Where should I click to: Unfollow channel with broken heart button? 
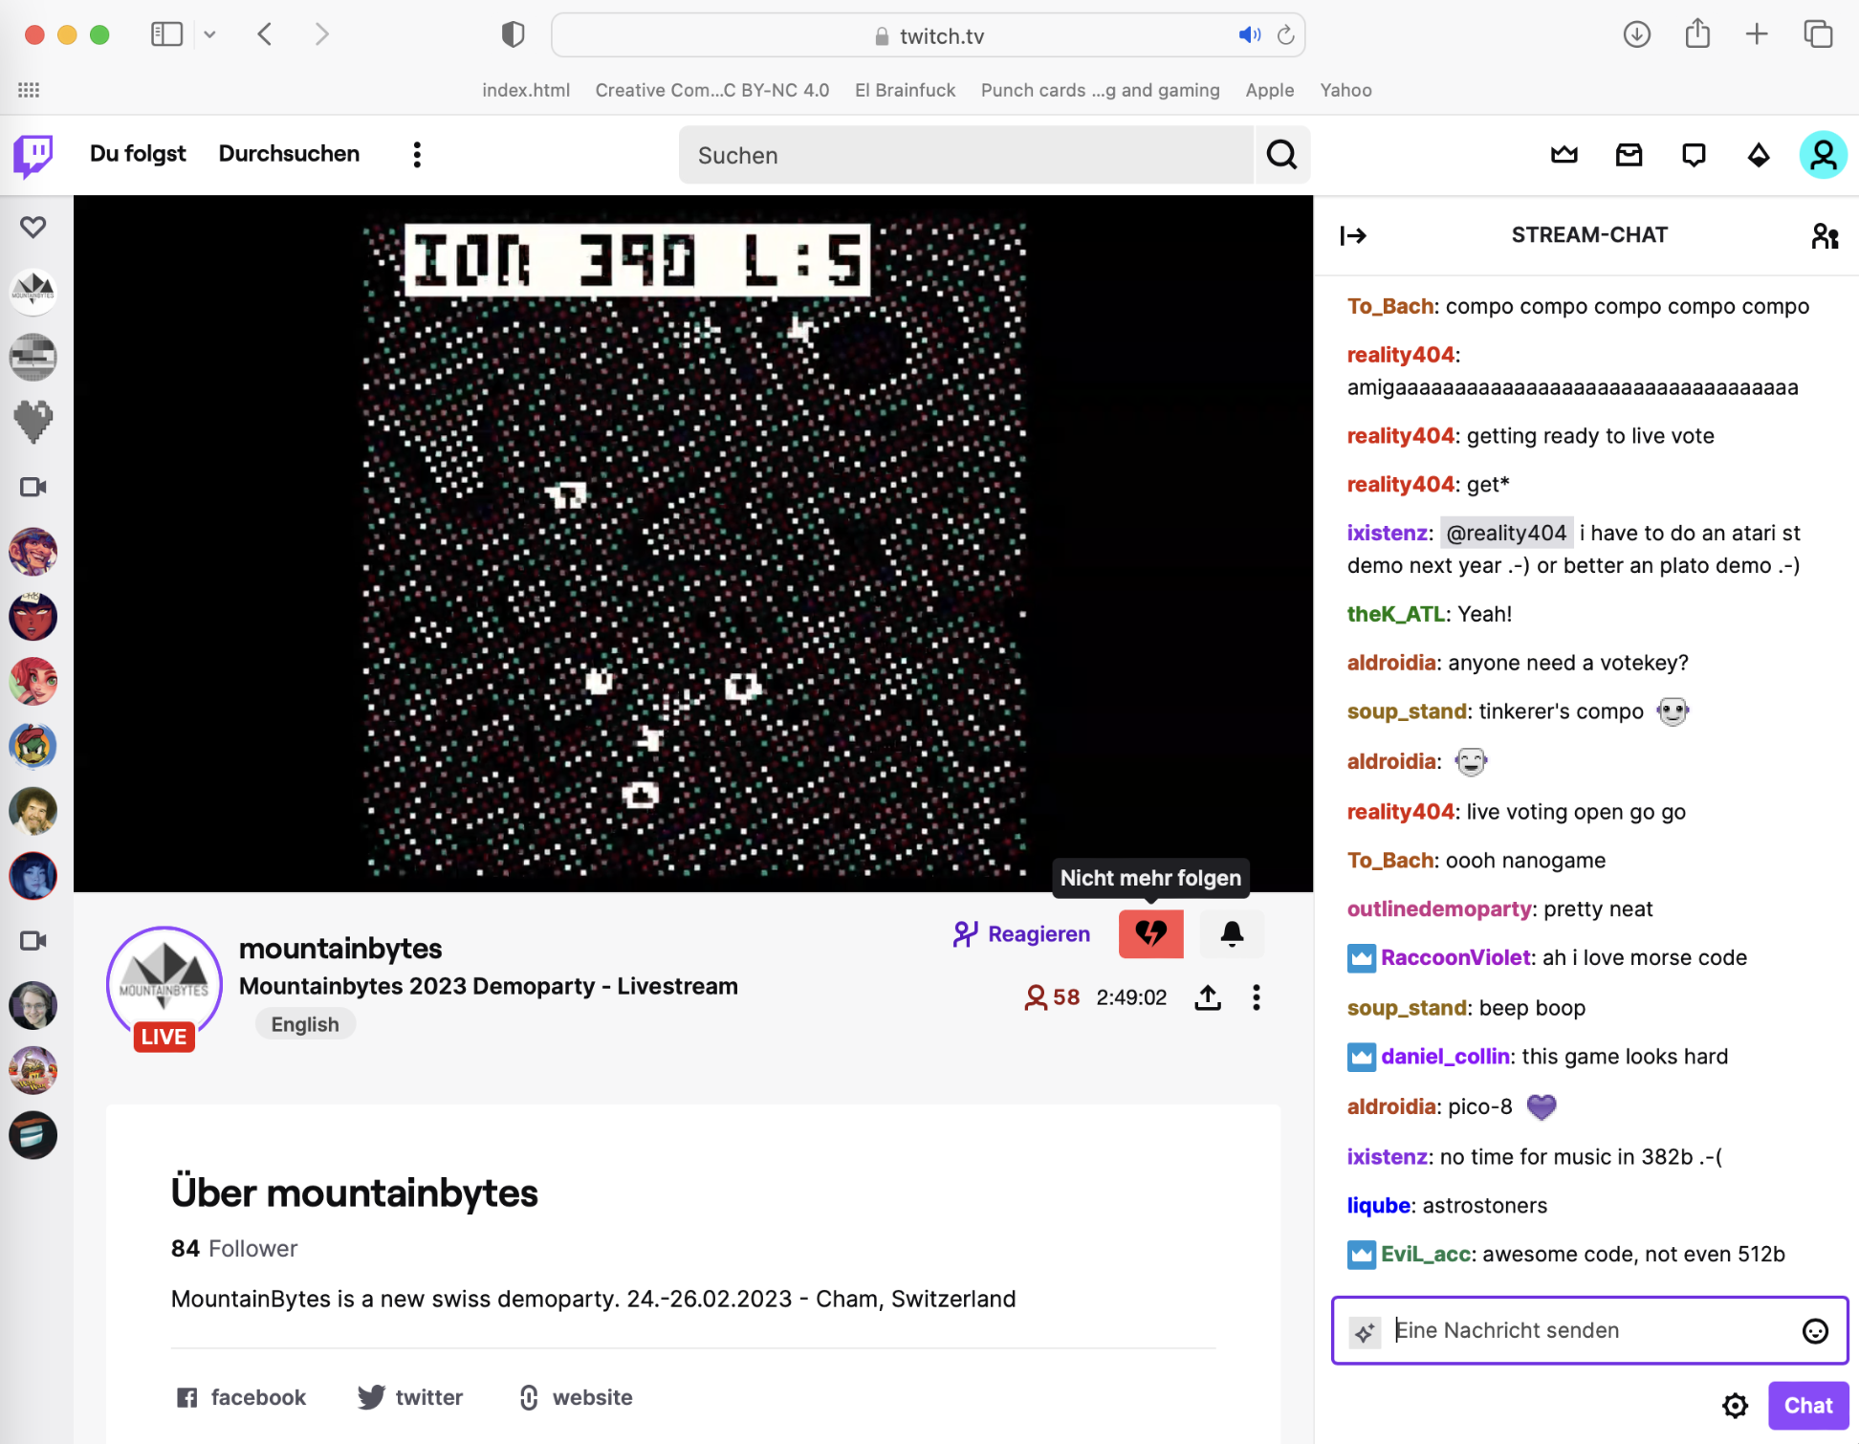[1150, 933]
